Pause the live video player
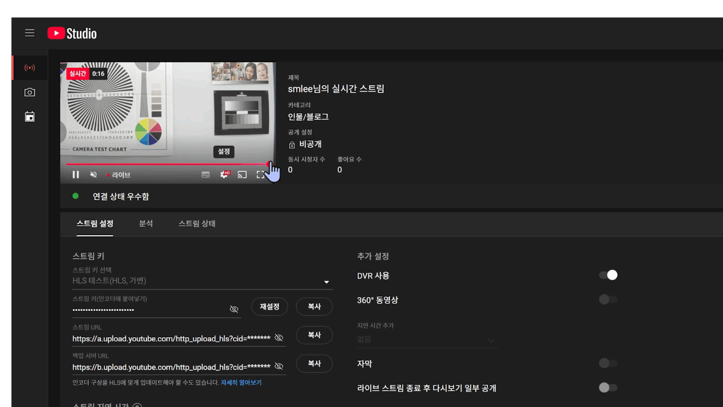This screenshot has height=407, width=723. 75,174
